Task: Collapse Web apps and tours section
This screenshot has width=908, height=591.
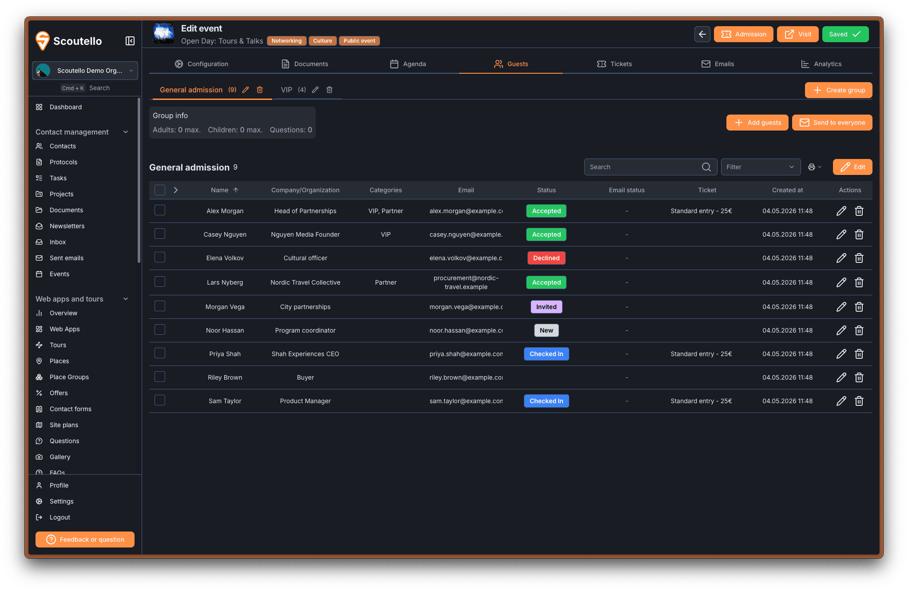Action: pos(126,299)
